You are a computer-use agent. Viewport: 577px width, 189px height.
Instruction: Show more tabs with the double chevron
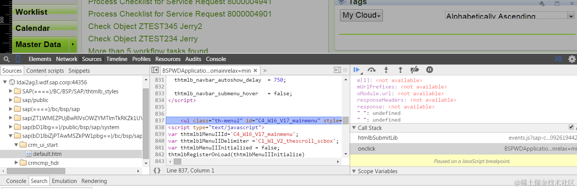[265, 70]
